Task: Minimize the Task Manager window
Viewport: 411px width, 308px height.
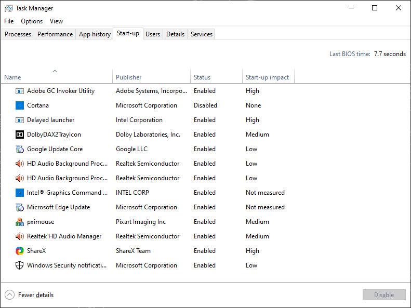Action: [351, 8]
